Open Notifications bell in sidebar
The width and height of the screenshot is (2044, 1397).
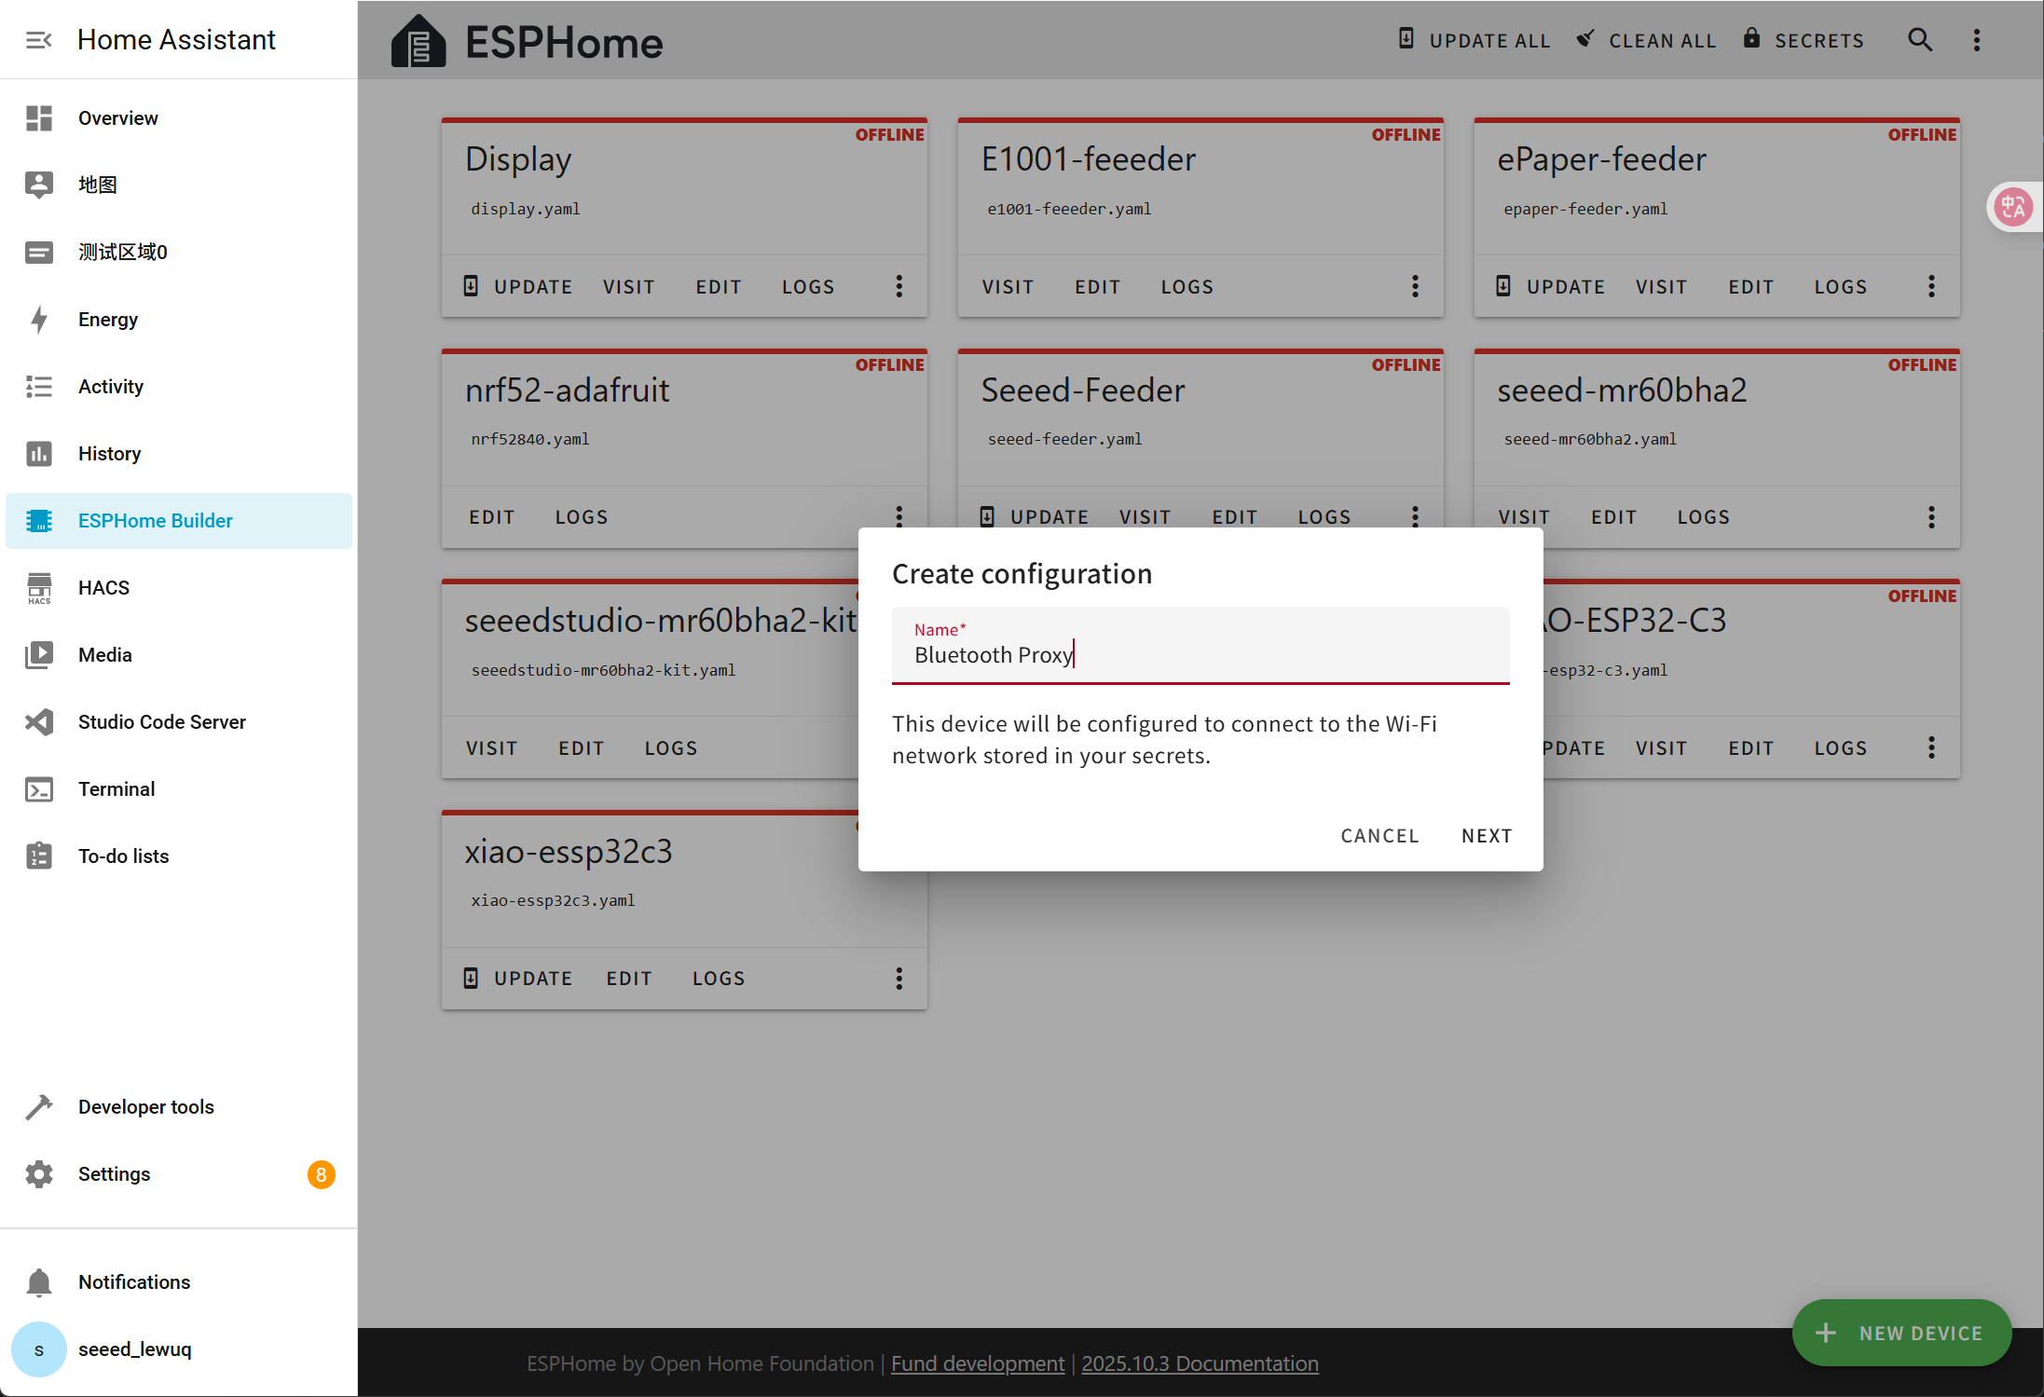pyautogui.click(x=133, y=1282)
